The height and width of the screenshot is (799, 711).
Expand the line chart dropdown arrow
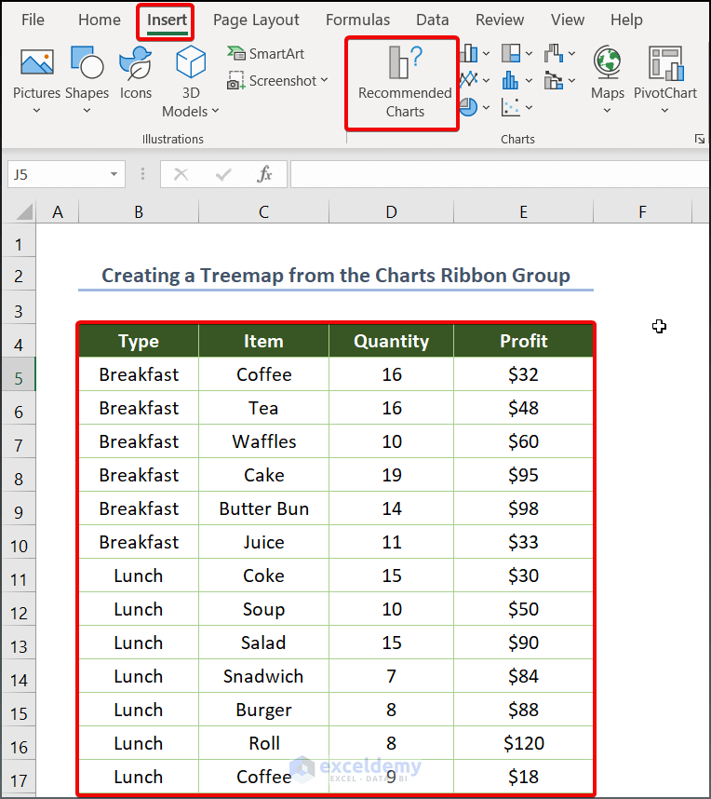pos(487,80)
